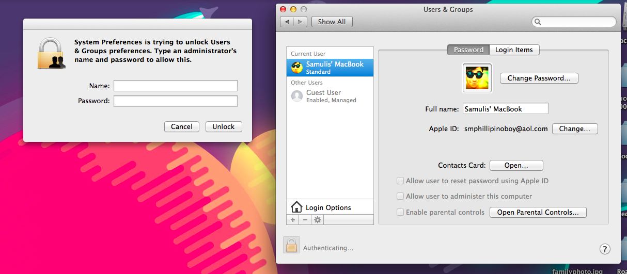This screenshot has width=627, height=274.
Task: Click the house icon next to Login Options
Action: click(296, 207)
